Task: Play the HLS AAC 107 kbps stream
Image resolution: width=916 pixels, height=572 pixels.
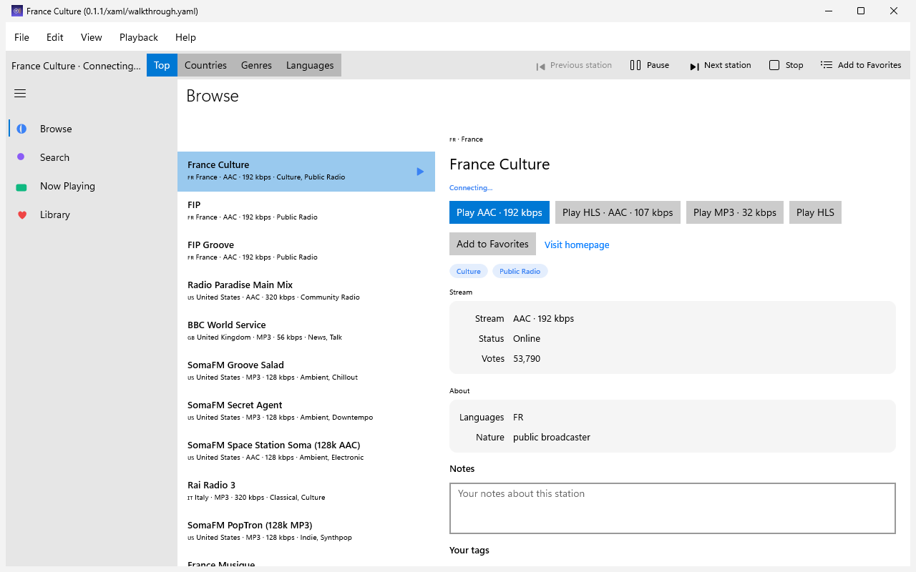Action: pos(618,212)
